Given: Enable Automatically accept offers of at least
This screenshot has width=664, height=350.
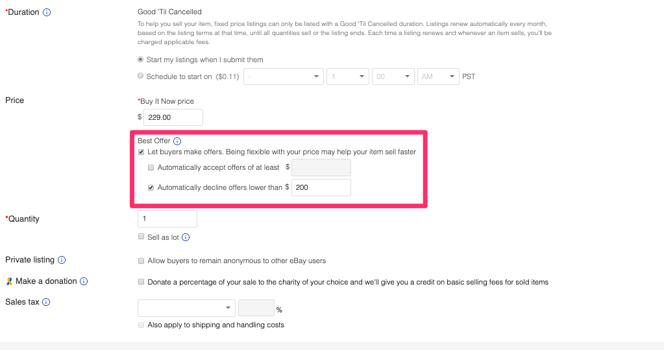Looking at the screenshot, I should [x=151, y=167].
